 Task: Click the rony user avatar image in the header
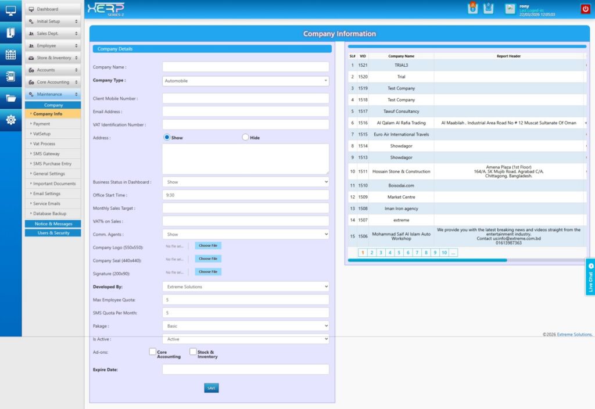pos(511,9)
